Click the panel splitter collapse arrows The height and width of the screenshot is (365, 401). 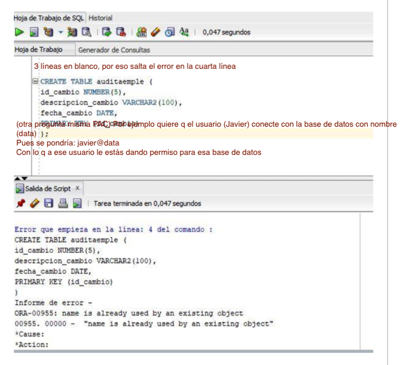[20, 177]
